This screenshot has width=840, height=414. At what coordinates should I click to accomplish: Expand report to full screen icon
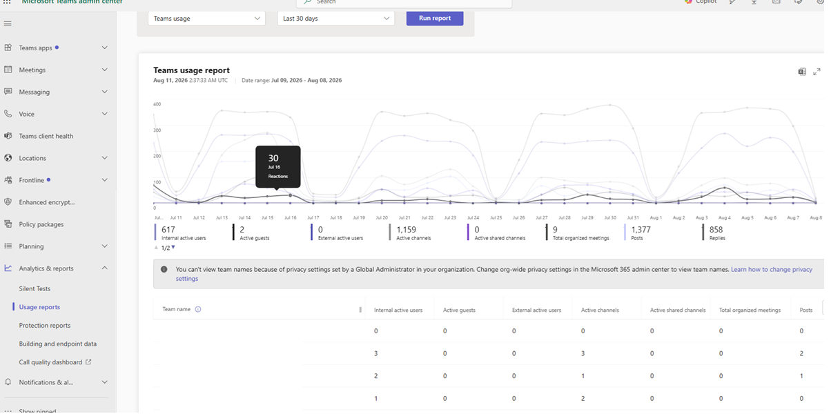click(817, 72)
